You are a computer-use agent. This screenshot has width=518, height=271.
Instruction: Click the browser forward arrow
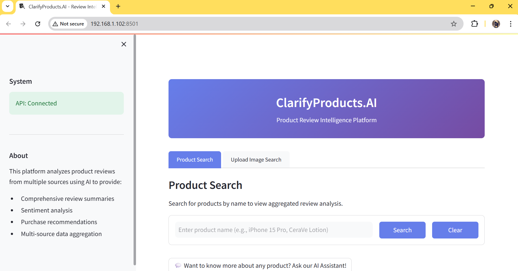click(23, 24)
